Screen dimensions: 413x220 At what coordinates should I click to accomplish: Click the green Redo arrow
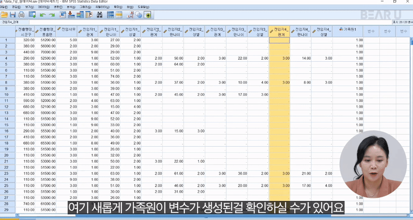coord(52,15)
